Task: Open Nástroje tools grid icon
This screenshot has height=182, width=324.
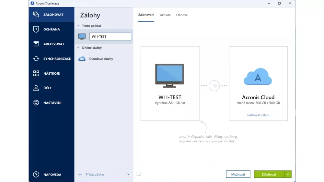Action: 36,73
